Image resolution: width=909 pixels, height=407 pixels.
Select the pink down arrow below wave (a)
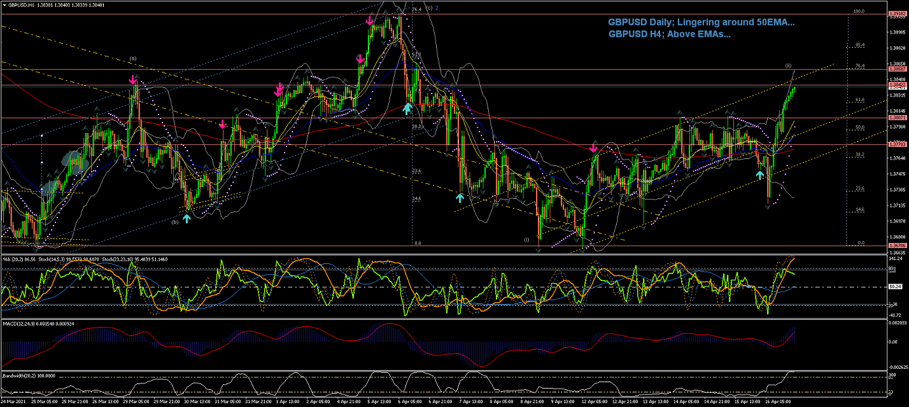[x=132, y=80]
